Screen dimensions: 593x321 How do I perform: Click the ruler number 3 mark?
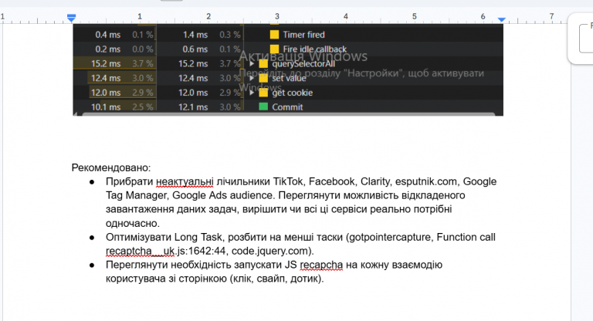[277, 16]
